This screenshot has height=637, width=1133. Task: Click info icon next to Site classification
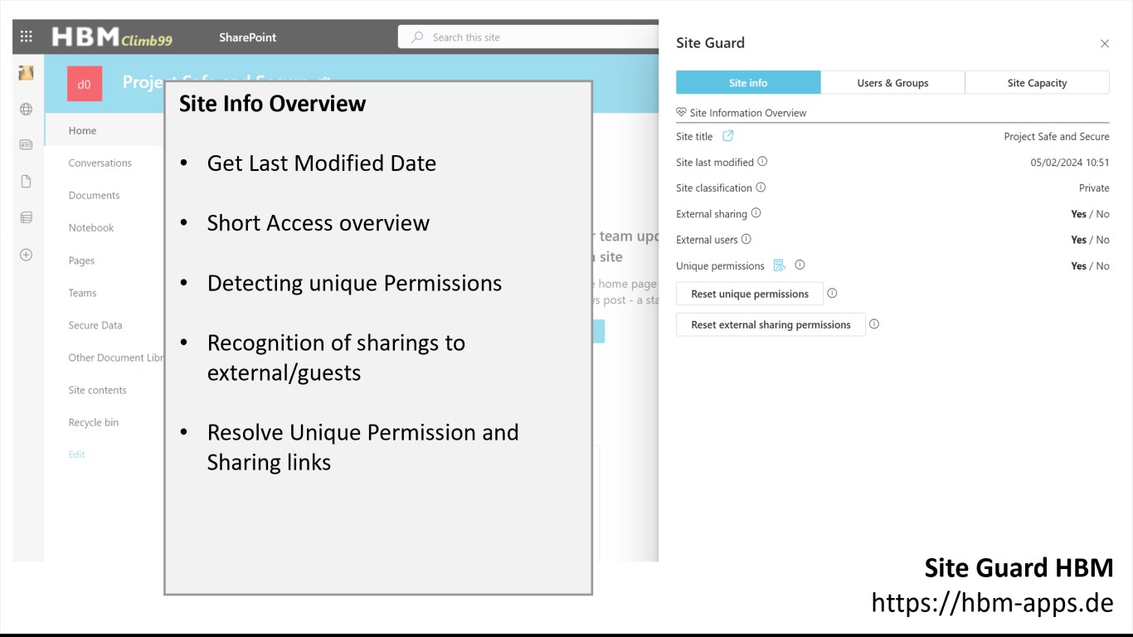[x=761, y=187]
